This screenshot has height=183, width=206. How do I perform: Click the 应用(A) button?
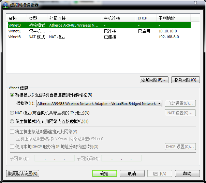click(160, 173)
